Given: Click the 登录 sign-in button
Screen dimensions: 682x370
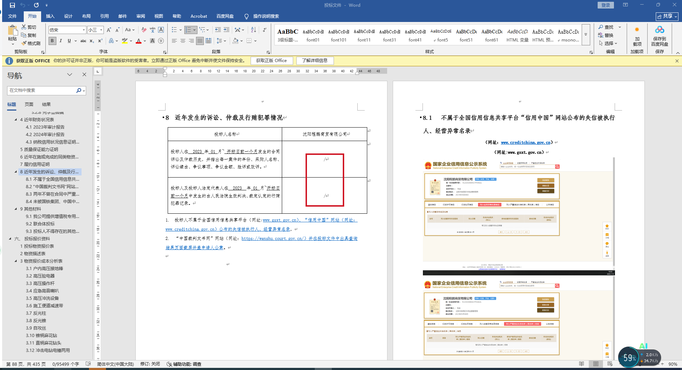Looking at the screenshot, I should (x=606, y=5).
